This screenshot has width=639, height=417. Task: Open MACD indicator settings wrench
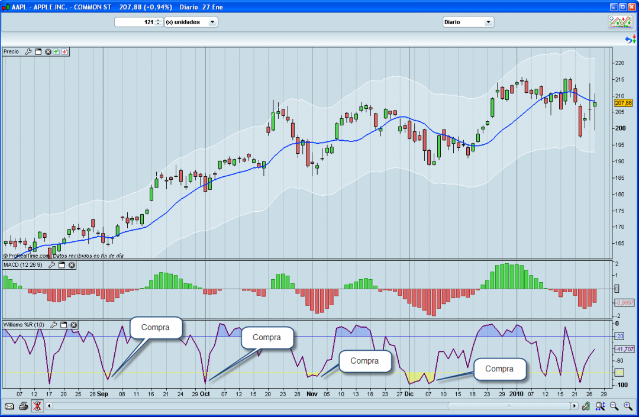pos(52,265)
